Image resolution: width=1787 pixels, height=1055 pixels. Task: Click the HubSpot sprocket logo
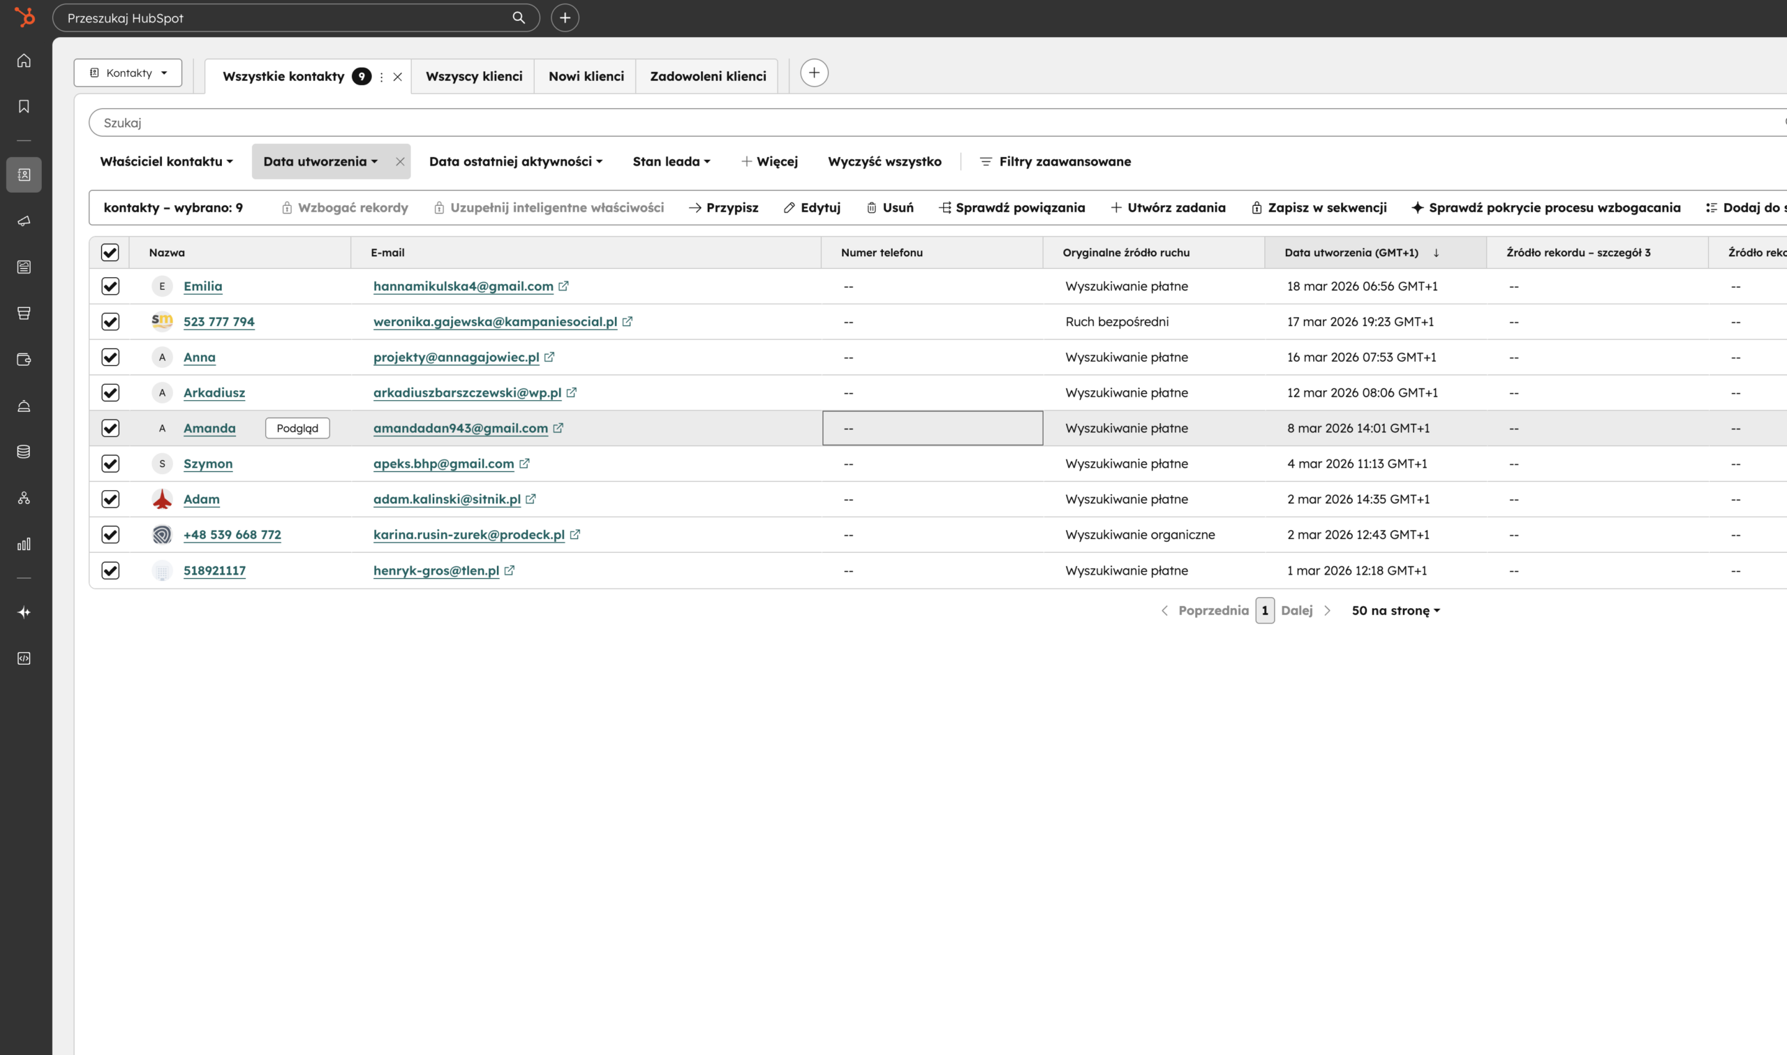click(25, 17)
